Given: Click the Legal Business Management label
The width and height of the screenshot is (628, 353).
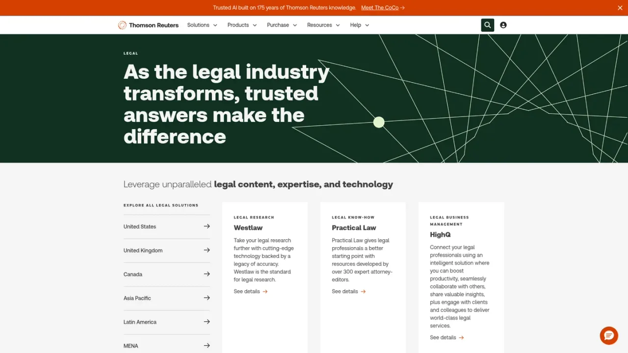Looking at the screenshot, I should [x=449, y=221].
